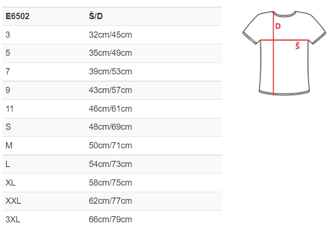Click the red Š width label
Image resolution: width=334 pixels, height=240 pixels.
(x=297, y=46)
